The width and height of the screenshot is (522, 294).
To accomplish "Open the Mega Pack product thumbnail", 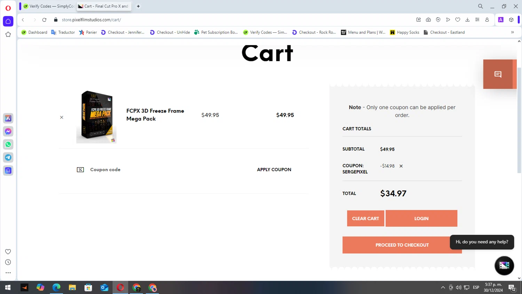I will click(x=96, y=117).
